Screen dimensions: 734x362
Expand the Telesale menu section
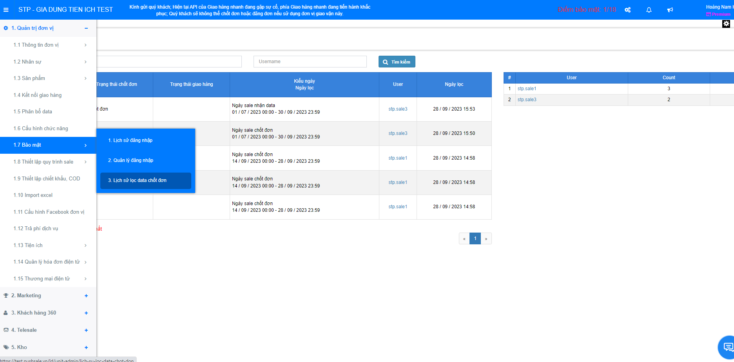(86, 330)
